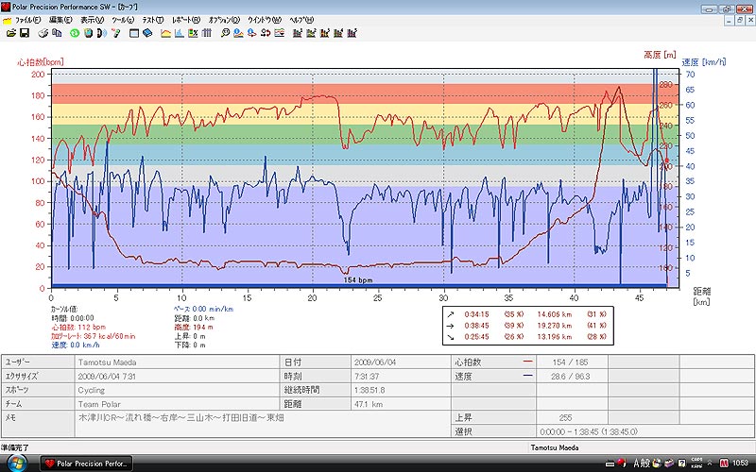This screenshot has width=756, height=472.
Task: Click the curve graph toolbar icon
Action: 166,33
